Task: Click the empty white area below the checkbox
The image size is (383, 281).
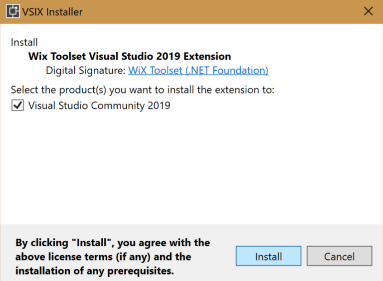Action: pos(191,164)
